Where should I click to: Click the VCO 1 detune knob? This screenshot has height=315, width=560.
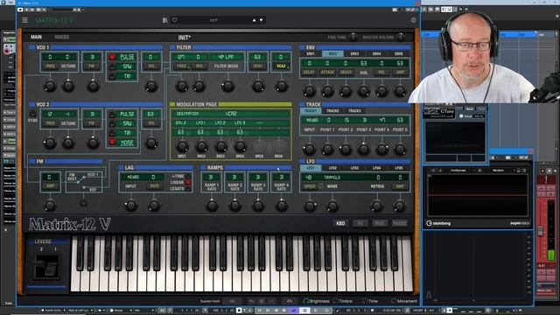click(x=68, y=86)
